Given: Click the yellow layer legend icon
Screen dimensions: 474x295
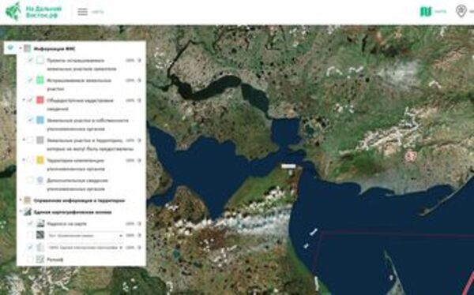Looking at the screenshot, I should (40, 160).
